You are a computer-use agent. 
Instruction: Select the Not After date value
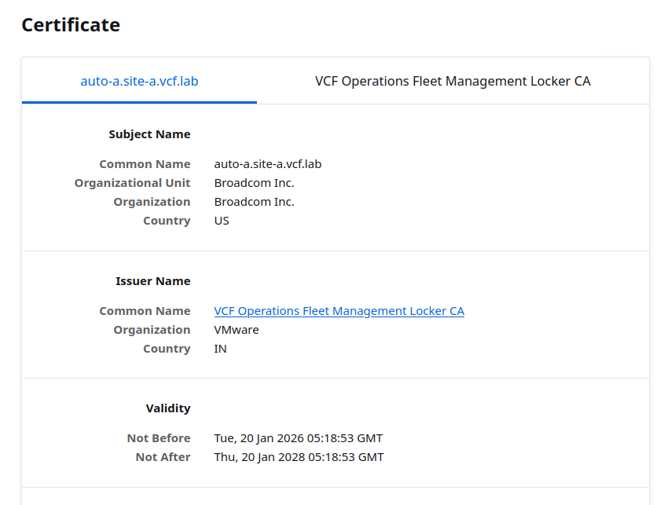pos(299,457)
